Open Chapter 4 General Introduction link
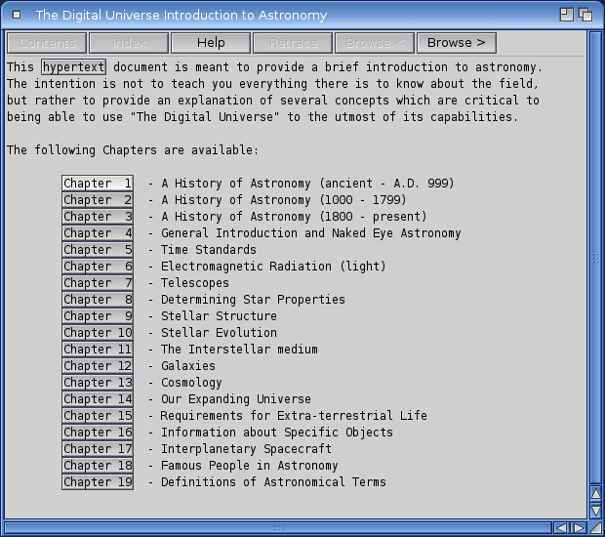Screen dimensions: 605x537 98,233
